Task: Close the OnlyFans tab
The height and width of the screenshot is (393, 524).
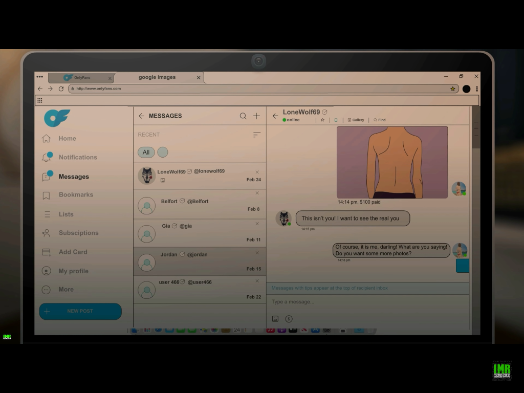Action: click(110, 78)
